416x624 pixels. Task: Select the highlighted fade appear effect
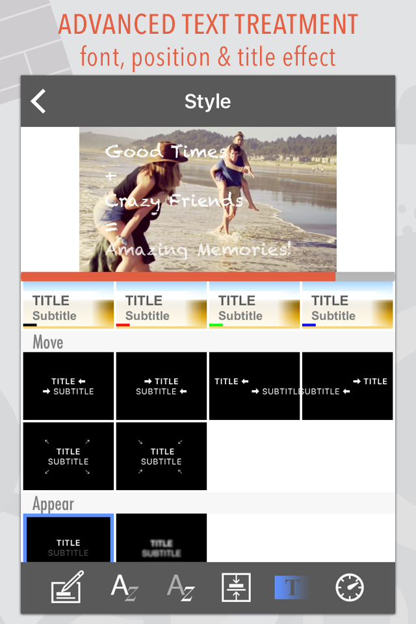(x=68, y=538)
